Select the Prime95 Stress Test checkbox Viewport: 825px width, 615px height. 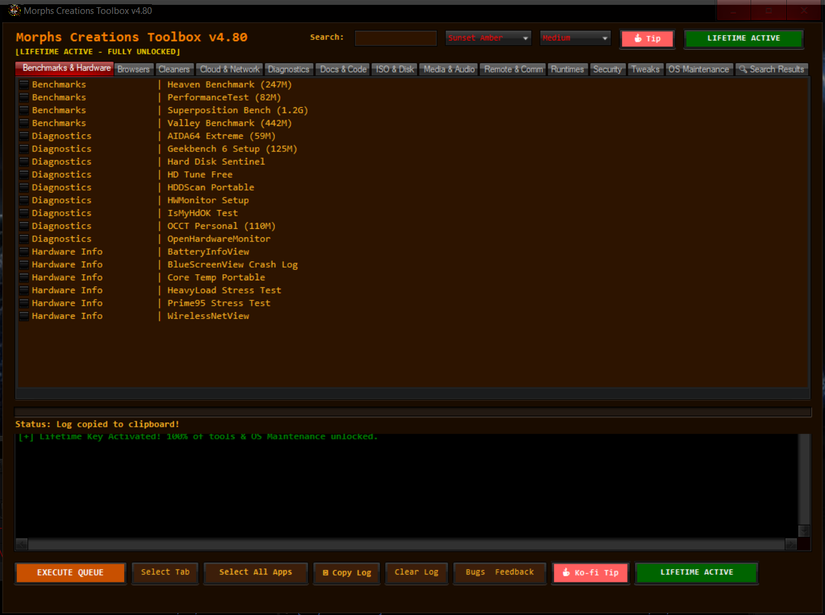[x=24, y=303]
